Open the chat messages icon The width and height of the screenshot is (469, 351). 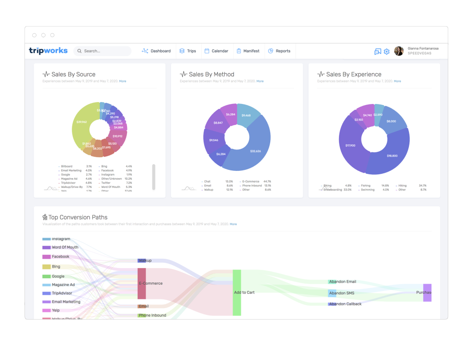[x=377, y=51]
